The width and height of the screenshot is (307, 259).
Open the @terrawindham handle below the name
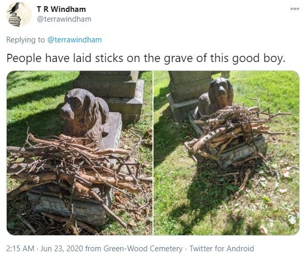tap(64, 19)
